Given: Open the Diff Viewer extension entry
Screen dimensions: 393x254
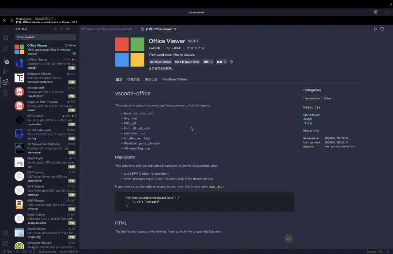Looking at the screenshot, I should (x=45, y=120).
